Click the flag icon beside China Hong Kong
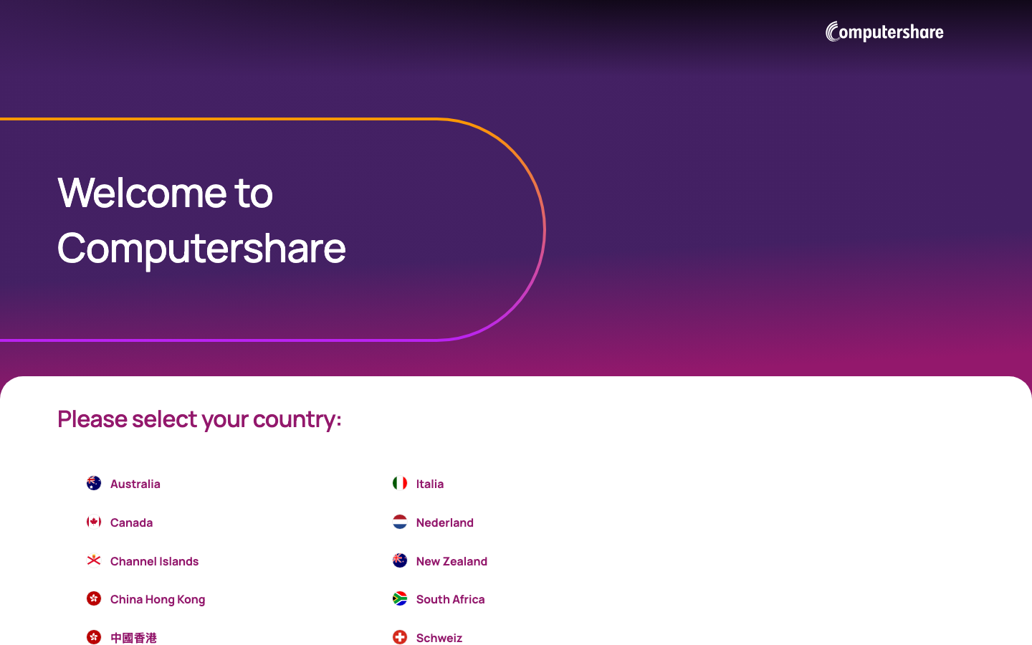 pos(94,598)
